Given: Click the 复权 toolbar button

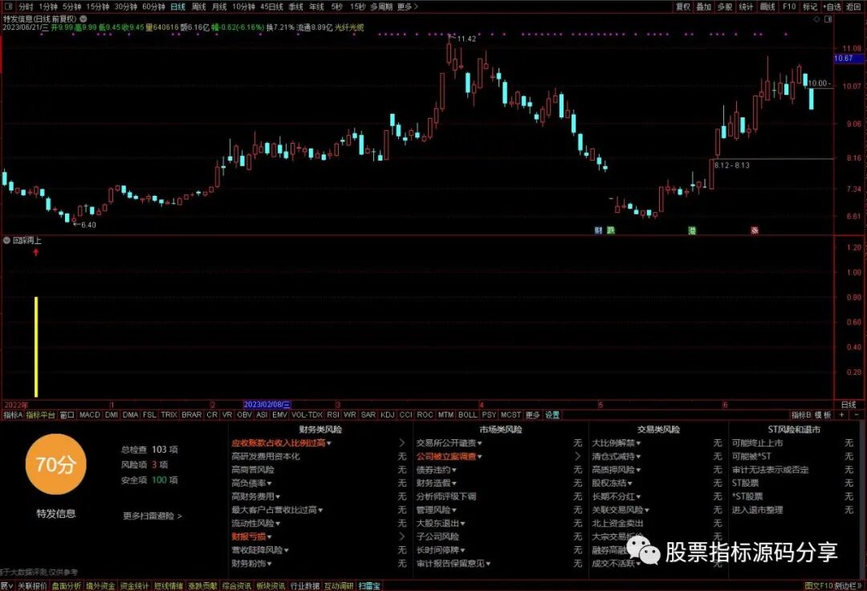Looking at the screenshot, I should pyautogui.click(x=683, y=6).
